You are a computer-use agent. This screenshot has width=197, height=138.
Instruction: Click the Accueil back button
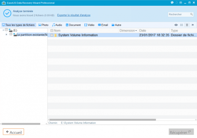[13, 132]
